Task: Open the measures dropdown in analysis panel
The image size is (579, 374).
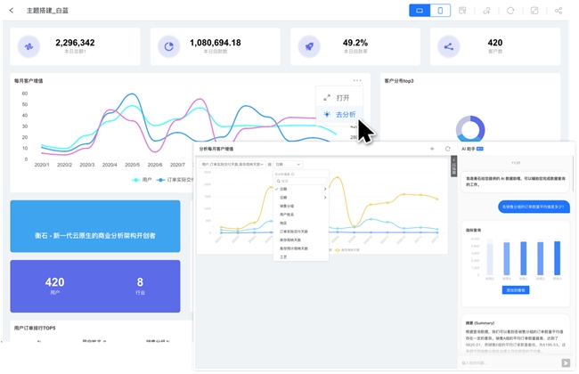Action: click(x=232, y=165)
